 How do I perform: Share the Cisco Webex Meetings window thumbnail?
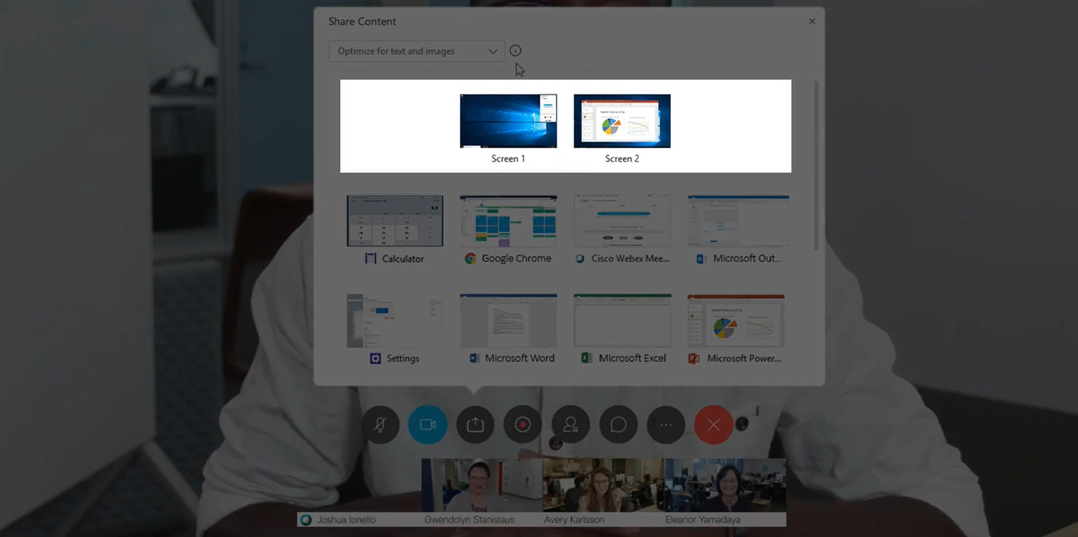point(622,221)
